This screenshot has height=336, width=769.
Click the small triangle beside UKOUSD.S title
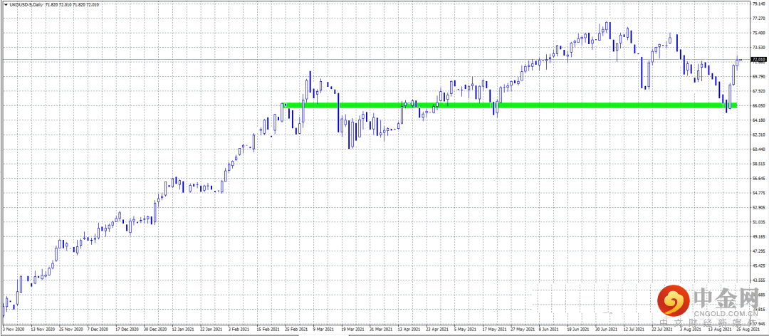click(x=6, y=4)
